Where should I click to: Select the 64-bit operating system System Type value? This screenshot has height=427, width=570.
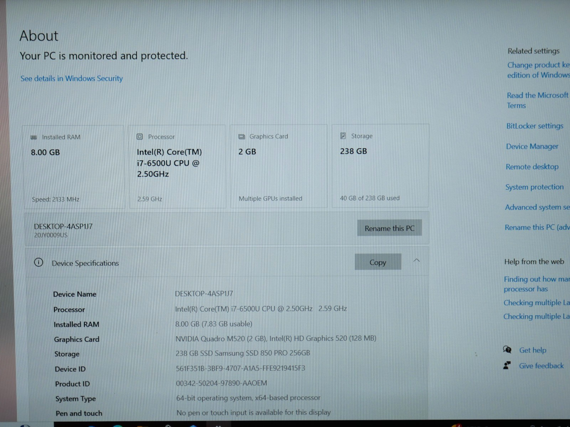248,398
